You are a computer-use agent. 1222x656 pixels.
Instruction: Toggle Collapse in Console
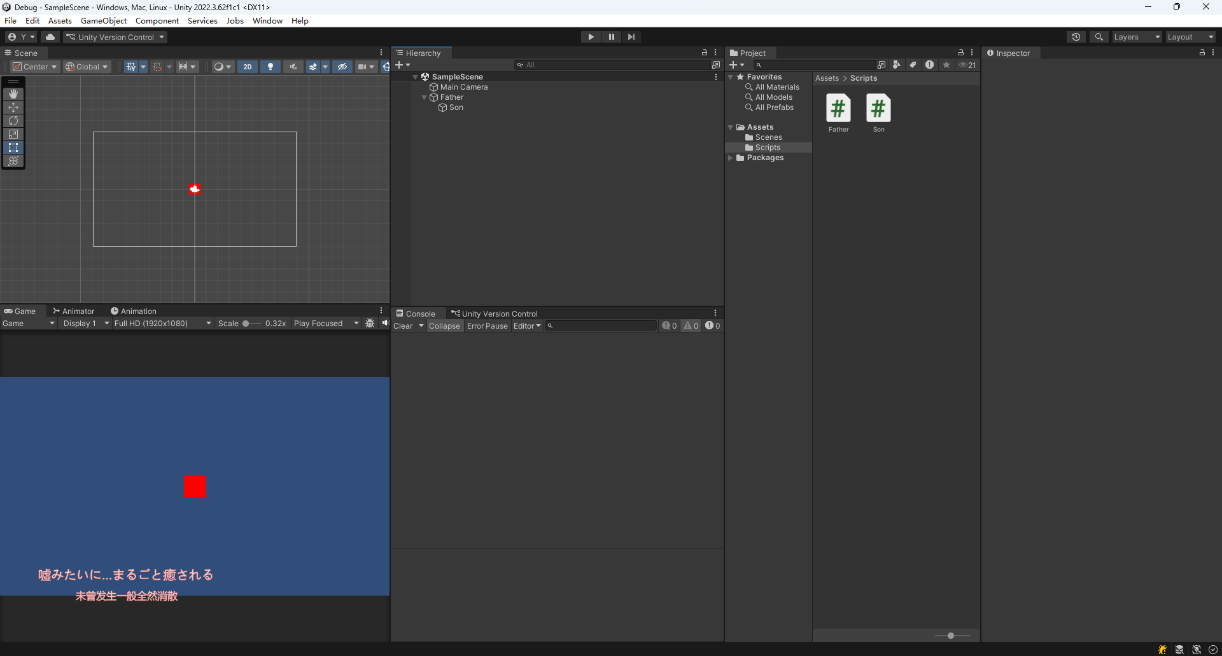444,326
